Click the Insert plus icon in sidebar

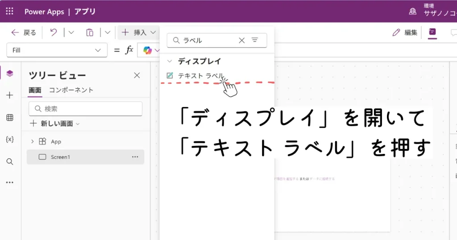pyautogui.click(x=10, y=95)
